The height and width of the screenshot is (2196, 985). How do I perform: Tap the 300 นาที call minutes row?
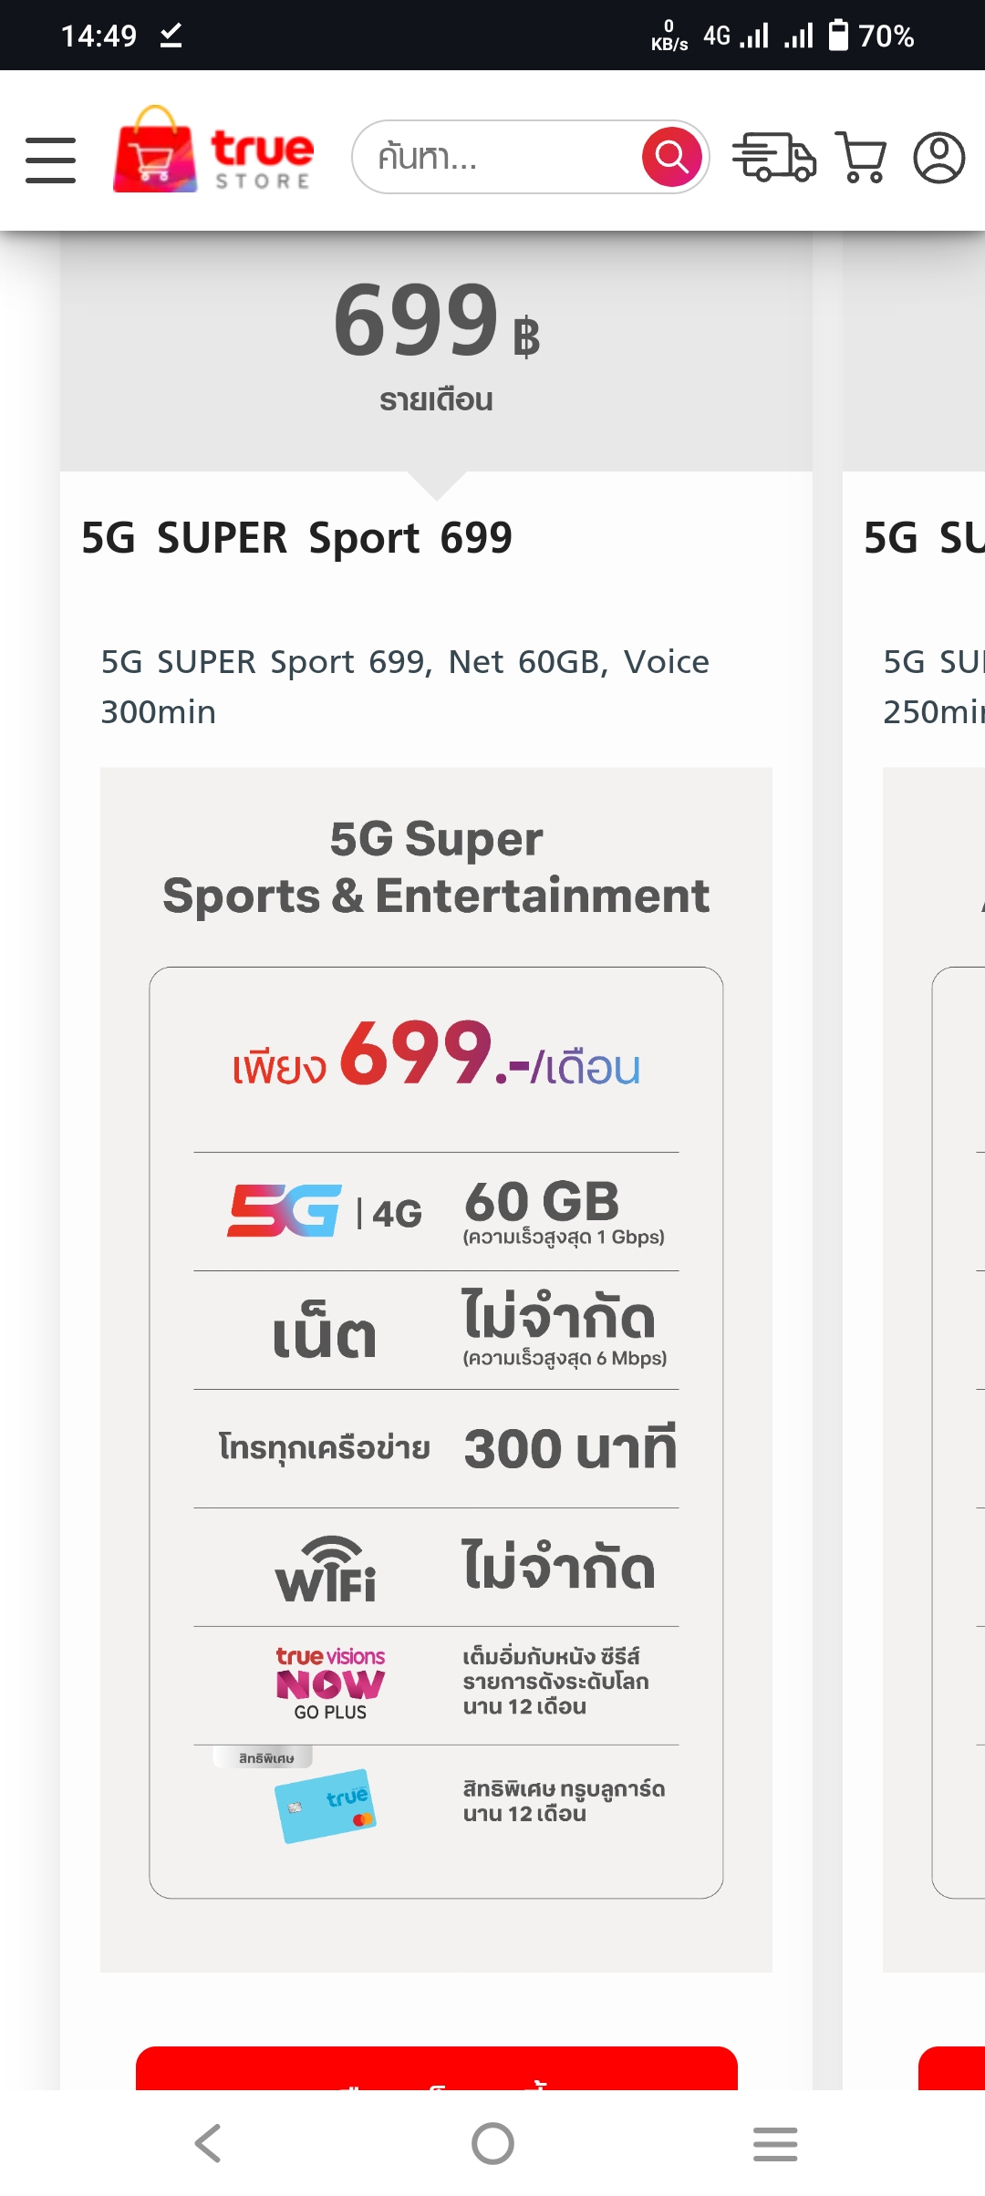[436, 1448]
